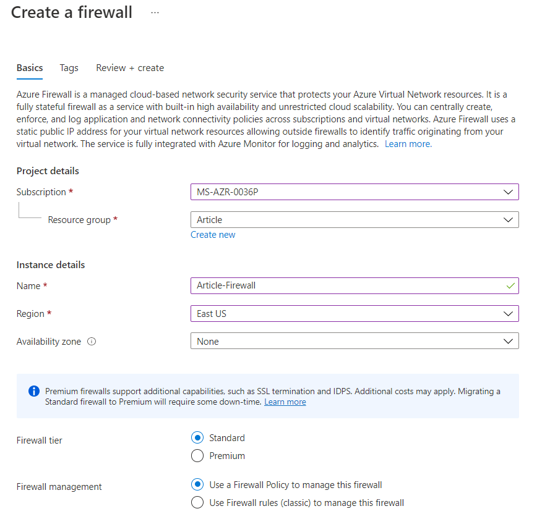Select the Standard firewall tier
Screen dimensions: 550x514
(x=197, y=438)
